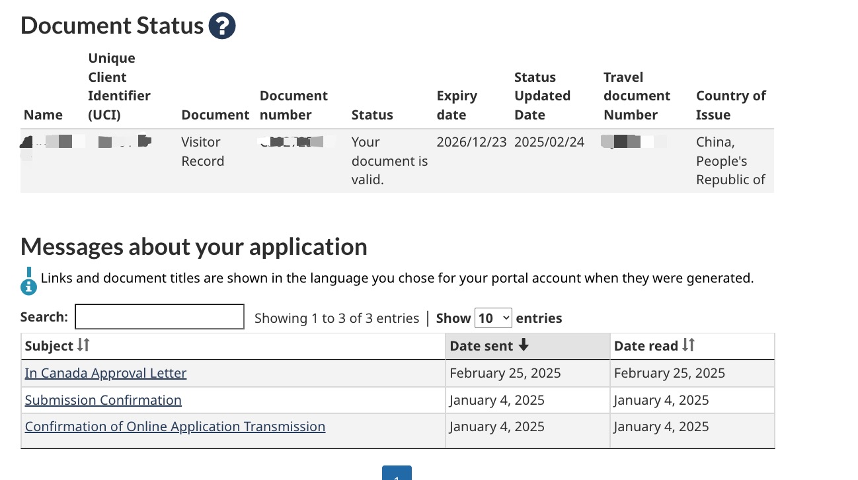Open Confirmation of Online Application Transmission link
This screenshot has height=480, width=858.
tap(175, 427)
